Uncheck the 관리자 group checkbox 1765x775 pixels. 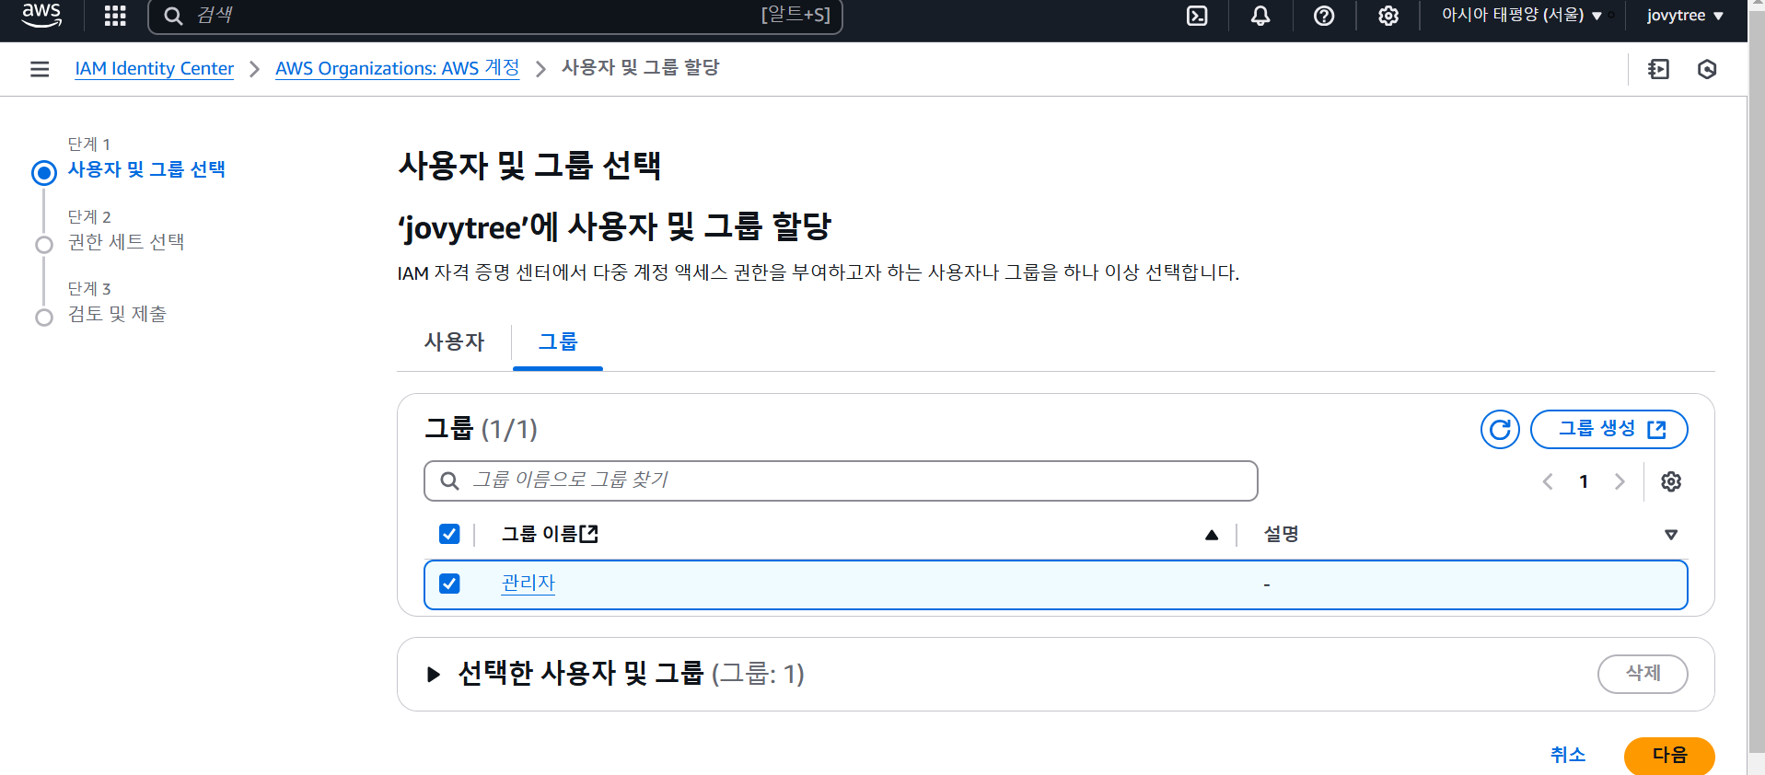pyautogui.click(x=449, y=584)
